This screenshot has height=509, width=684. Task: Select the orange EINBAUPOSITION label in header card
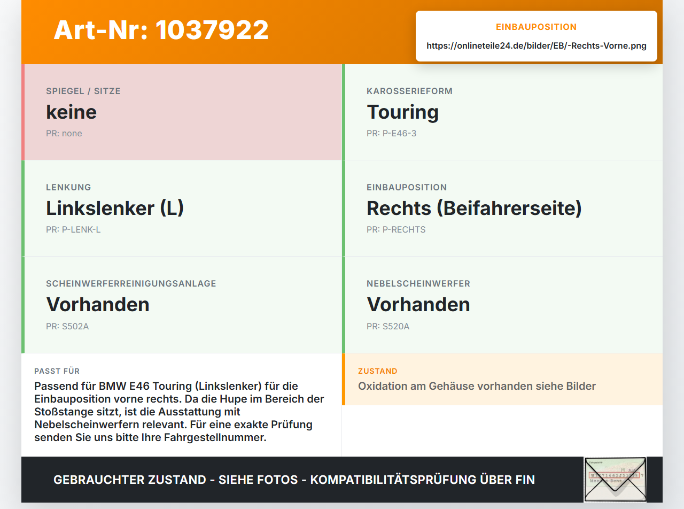click(537, 27)
